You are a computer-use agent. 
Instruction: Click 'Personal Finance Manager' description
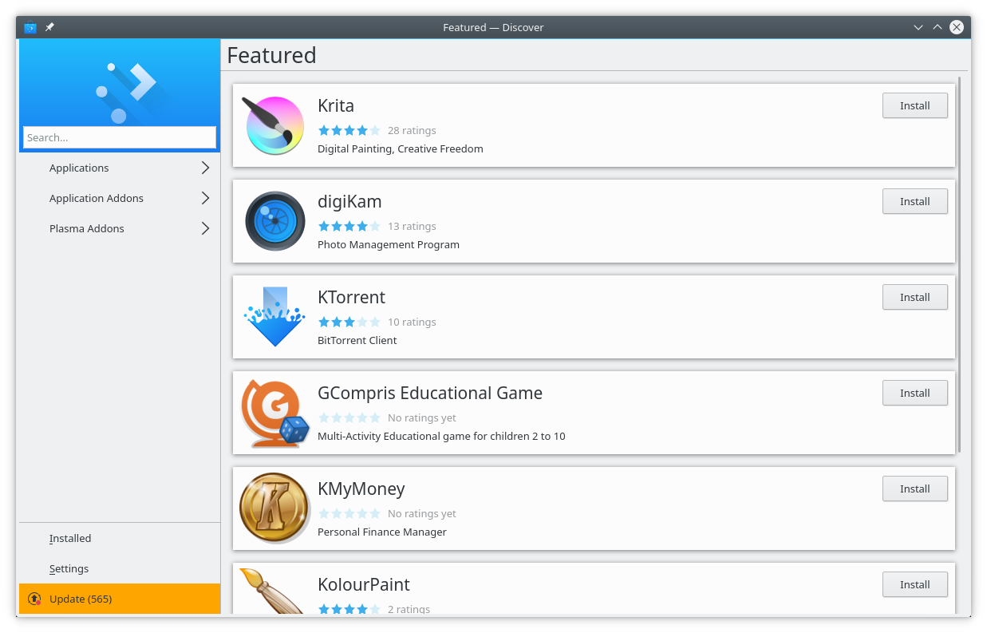(382, 532)
